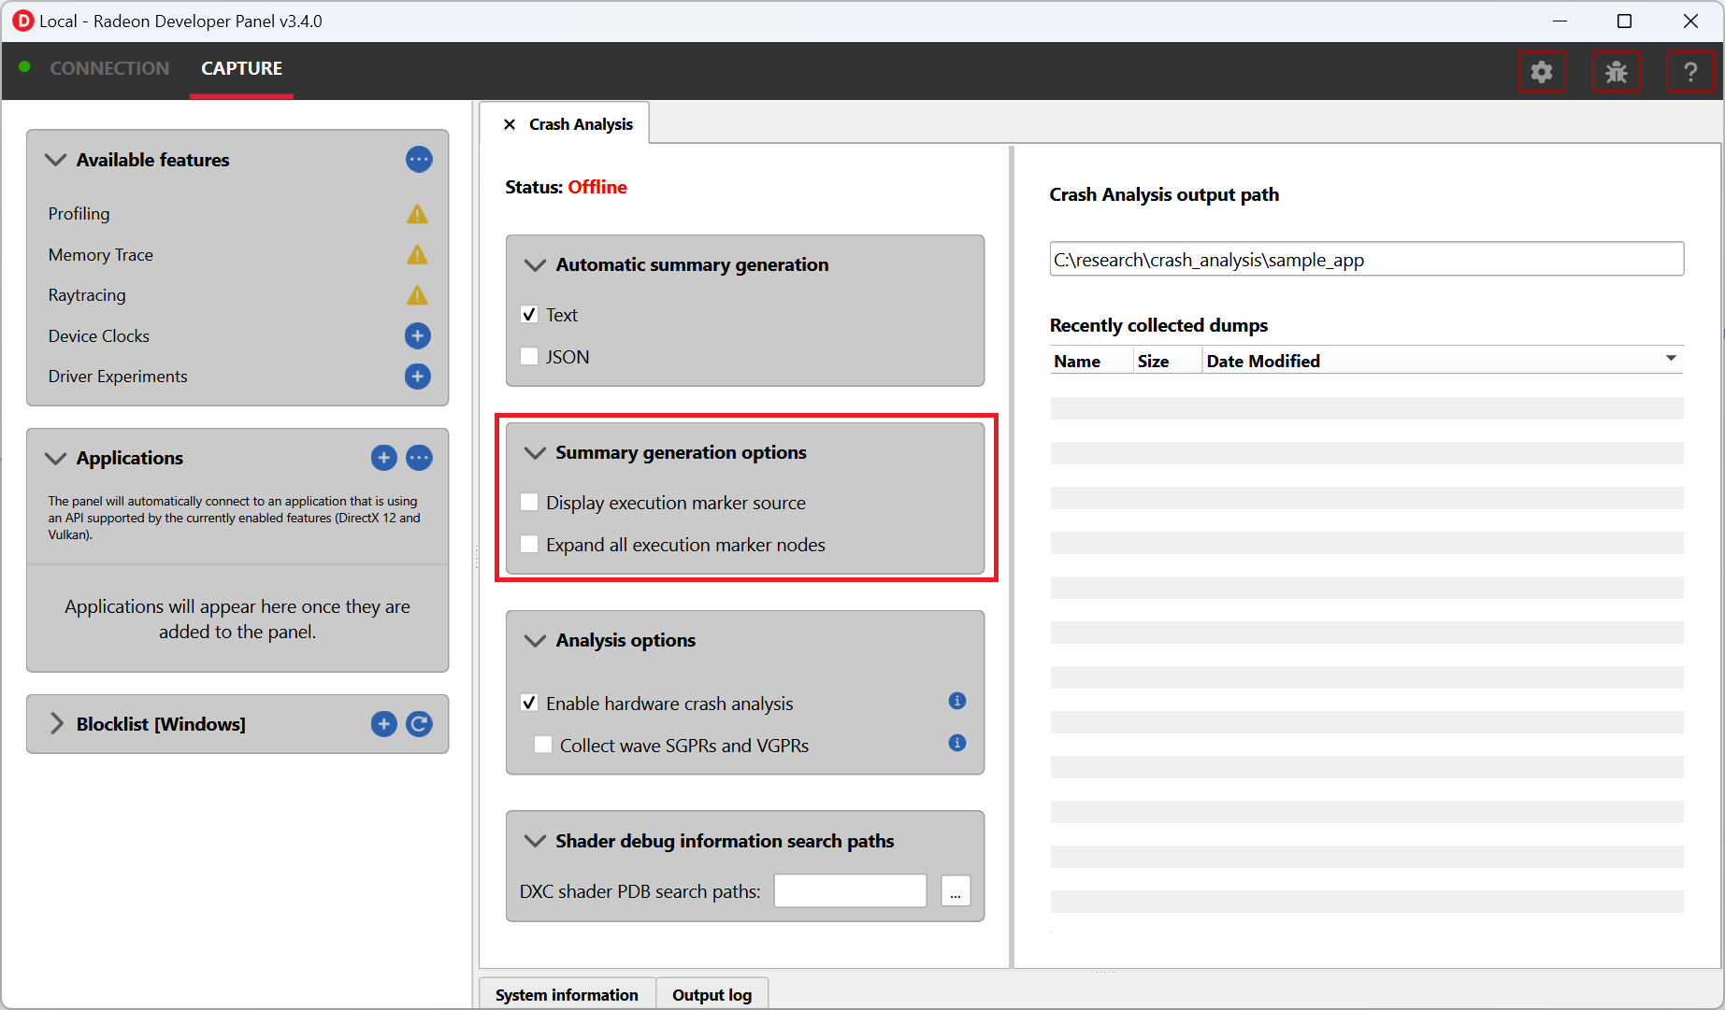Screen dimensions: 1725x1010
Task: Open the Output log tab
Action: point(712,995)
